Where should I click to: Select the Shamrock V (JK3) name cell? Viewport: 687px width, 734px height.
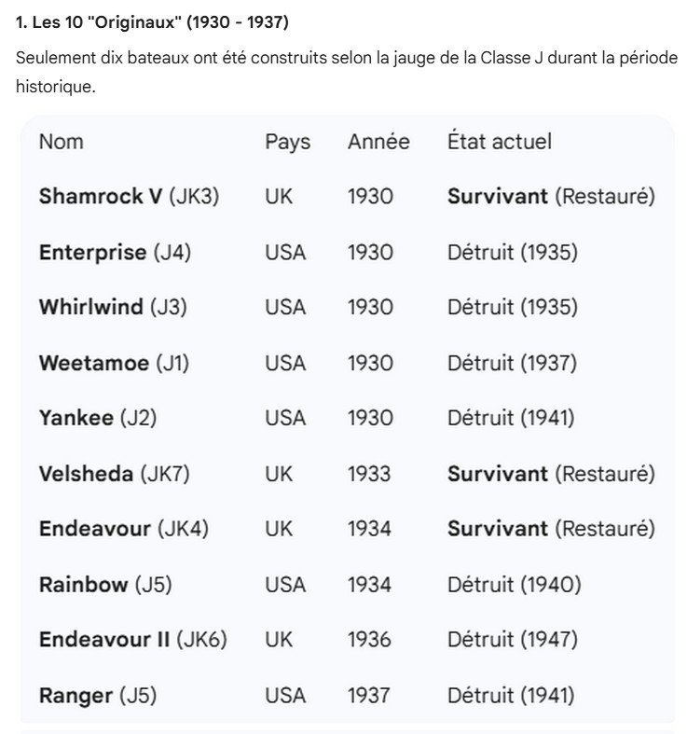pos(129,197)
